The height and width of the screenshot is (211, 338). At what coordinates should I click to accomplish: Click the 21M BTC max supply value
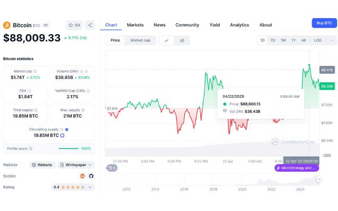pyautogui.click(x=72, y=116)
